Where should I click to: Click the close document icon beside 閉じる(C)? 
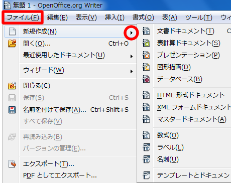pos(12,86)
